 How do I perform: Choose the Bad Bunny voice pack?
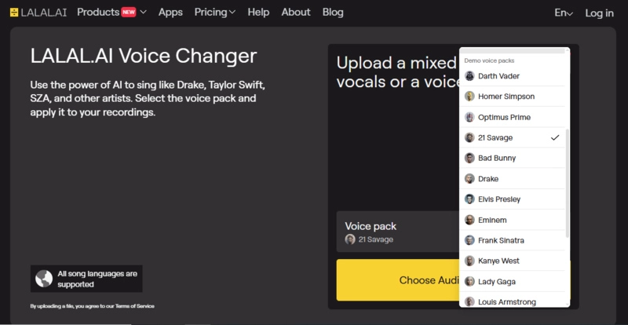513,158
